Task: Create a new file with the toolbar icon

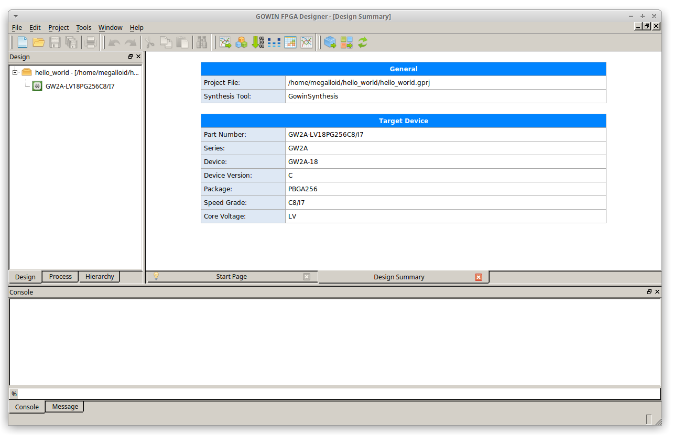Action: tap(23, 42)
